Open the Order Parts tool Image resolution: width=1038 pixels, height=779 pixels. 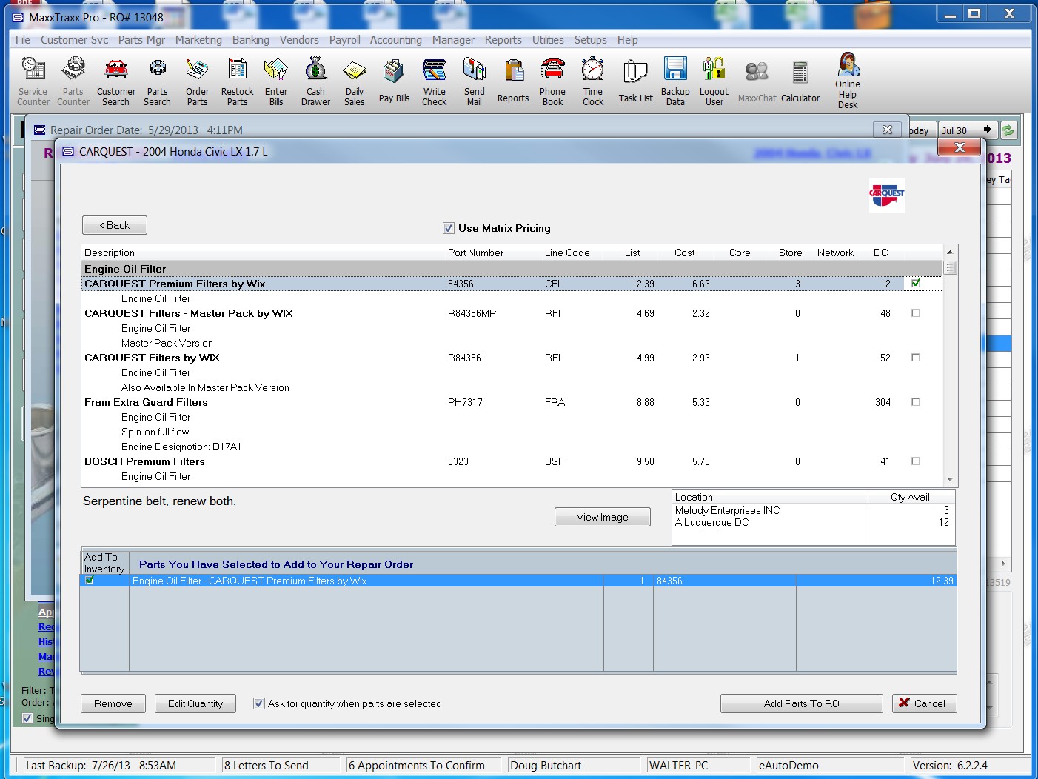pyautogui.click(x=197, y=81)
